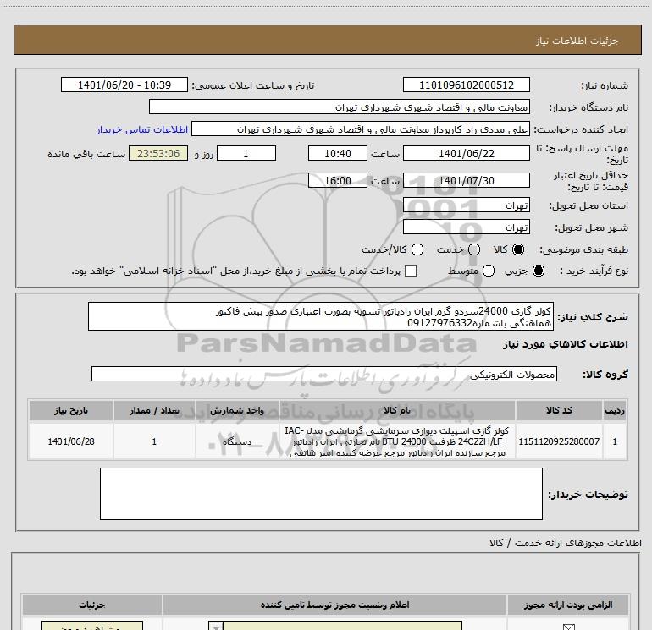Click the الزامی بودن ارائه مجوز header
The image size is (652, 630).
[x=568, y=605]
